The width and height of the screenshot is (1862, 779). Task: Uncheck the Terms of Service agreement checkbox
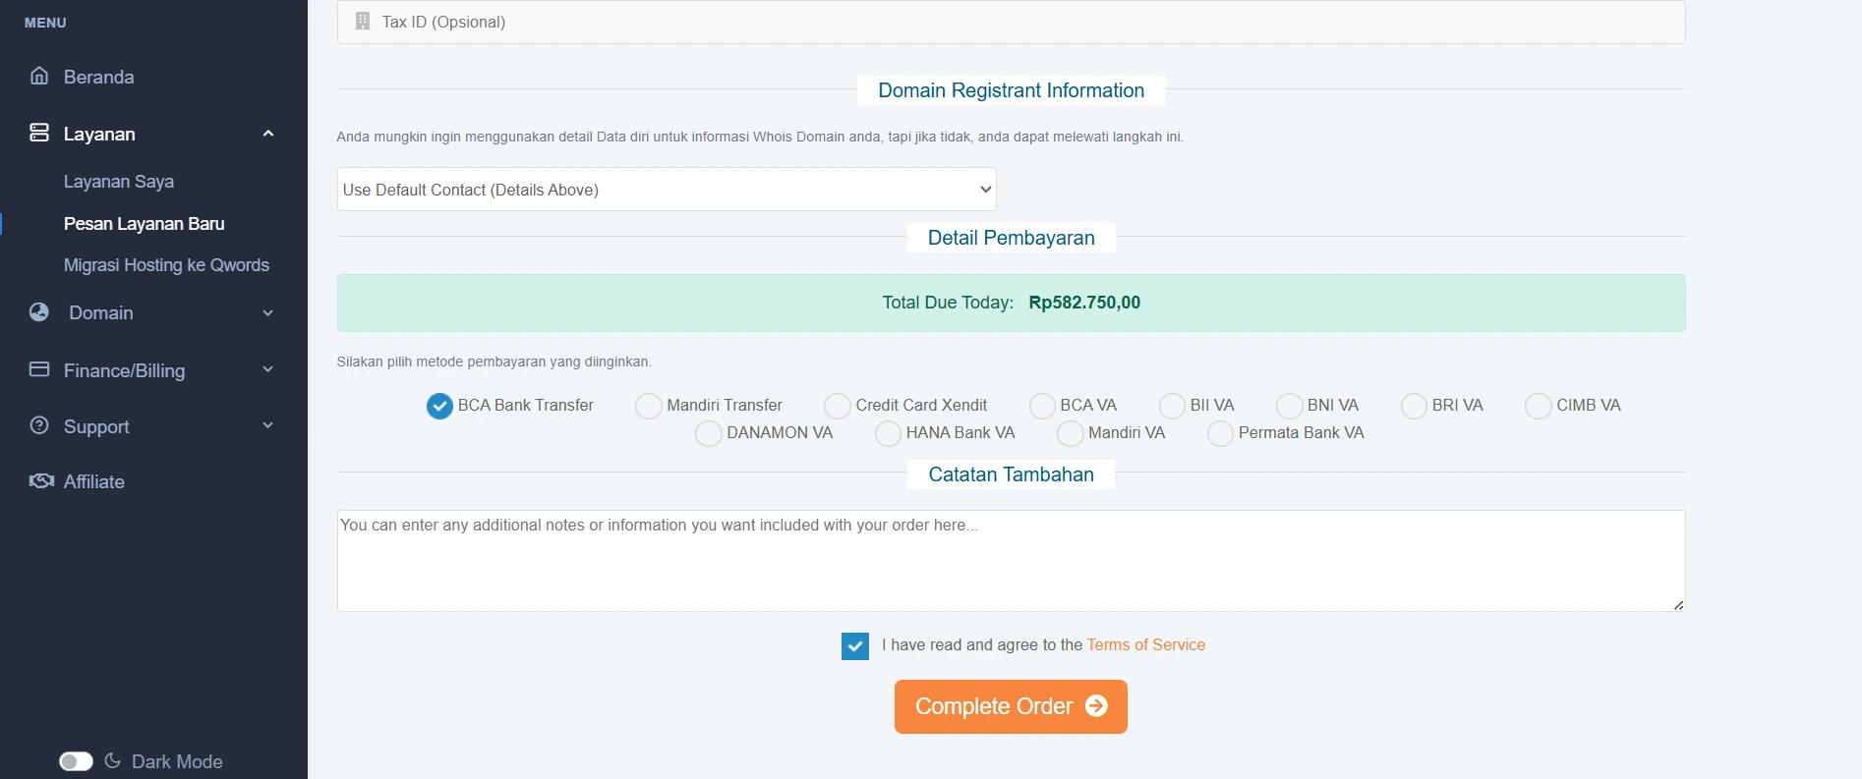point(854,646)
